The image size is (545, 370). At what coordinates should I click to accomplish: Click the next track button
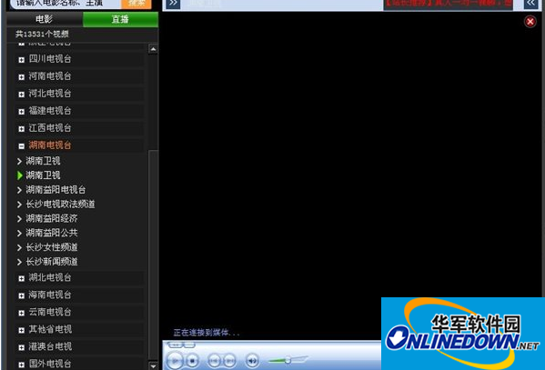pos(229,361)
